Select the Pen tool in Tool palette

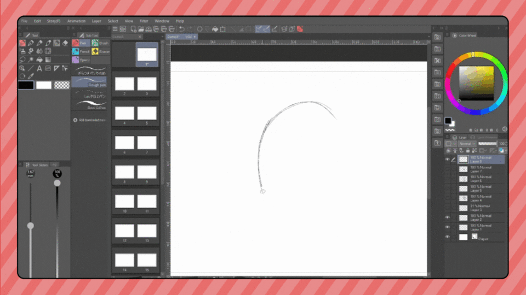31,43
